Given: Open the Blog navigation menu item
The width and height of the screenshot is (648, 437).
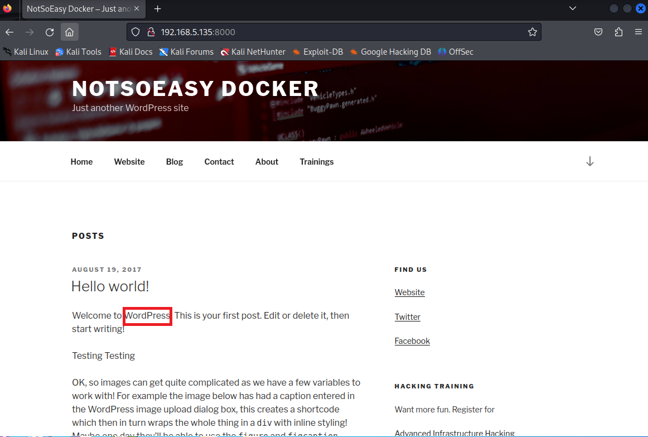Looking at the screenshot, I should tap(175, 162).
